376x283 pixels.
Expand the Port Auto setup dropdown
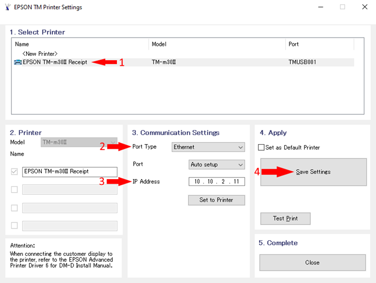[x=217, y=164]
